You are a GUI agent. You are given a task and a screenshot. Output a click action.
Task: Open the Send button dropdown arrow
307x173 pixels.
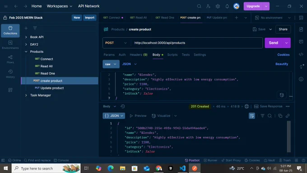click(286, 43)
